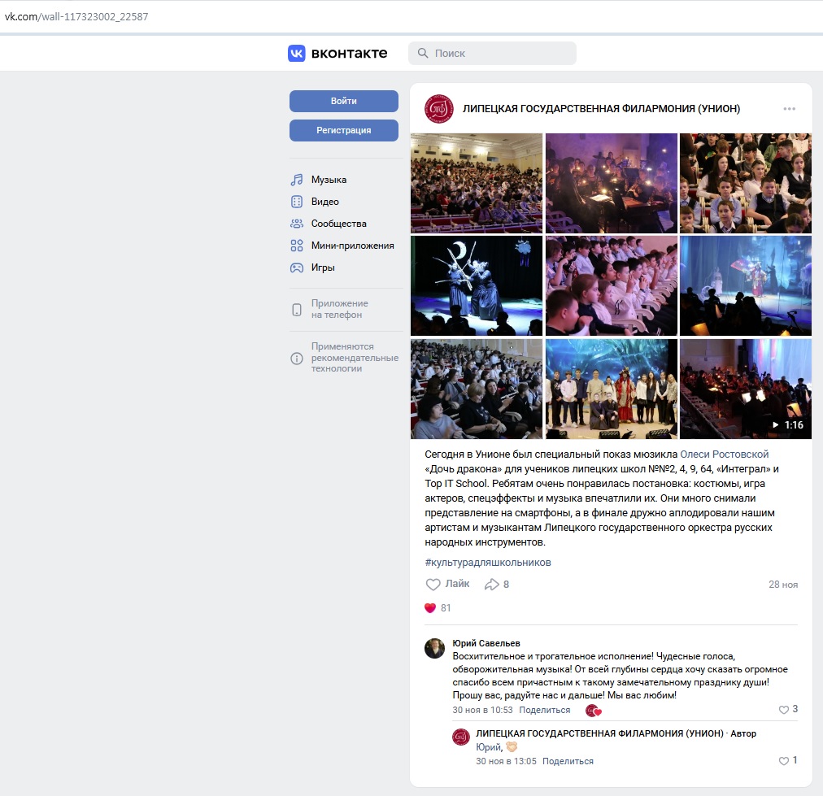Like the post with the heart Лайк button
The width and height of the screenshot is (823, 796).
tap(448, 584)
